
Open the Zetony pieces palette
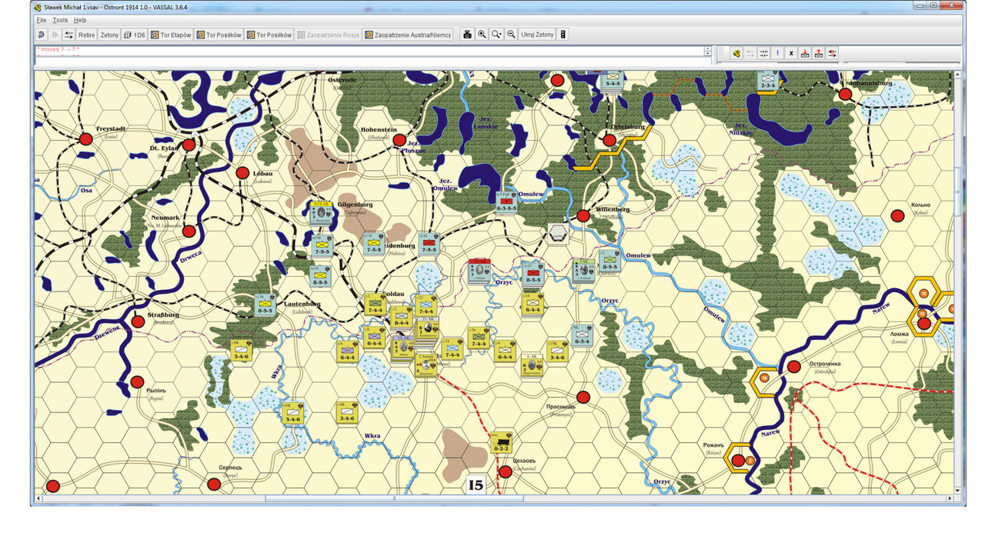[109, 35]
